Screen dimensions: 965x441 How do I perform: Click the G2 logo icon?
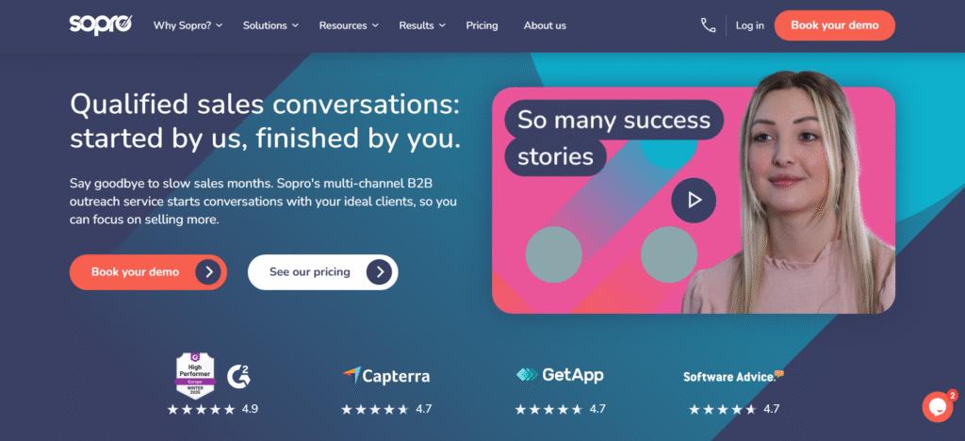(x=239, y=376)
